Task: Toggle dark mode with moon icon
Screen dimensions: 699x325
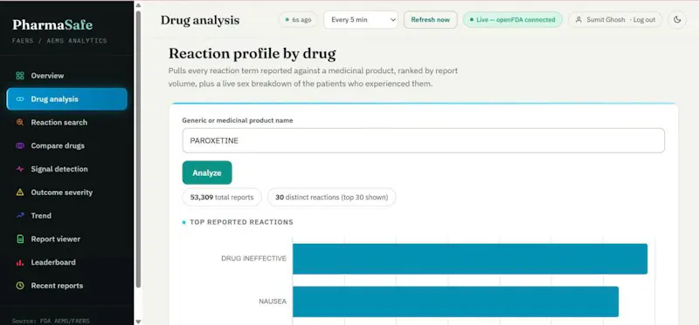Action: pos(677,19)
